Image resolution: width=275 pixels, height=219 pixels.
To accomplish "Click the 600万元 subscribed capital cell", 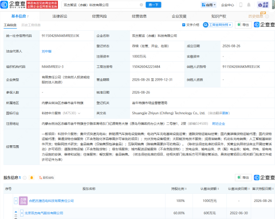I will tap(210, 213).
